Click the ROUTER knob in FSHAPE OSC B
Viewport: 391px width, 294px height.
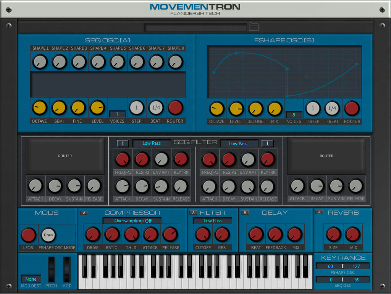point(352,108)
